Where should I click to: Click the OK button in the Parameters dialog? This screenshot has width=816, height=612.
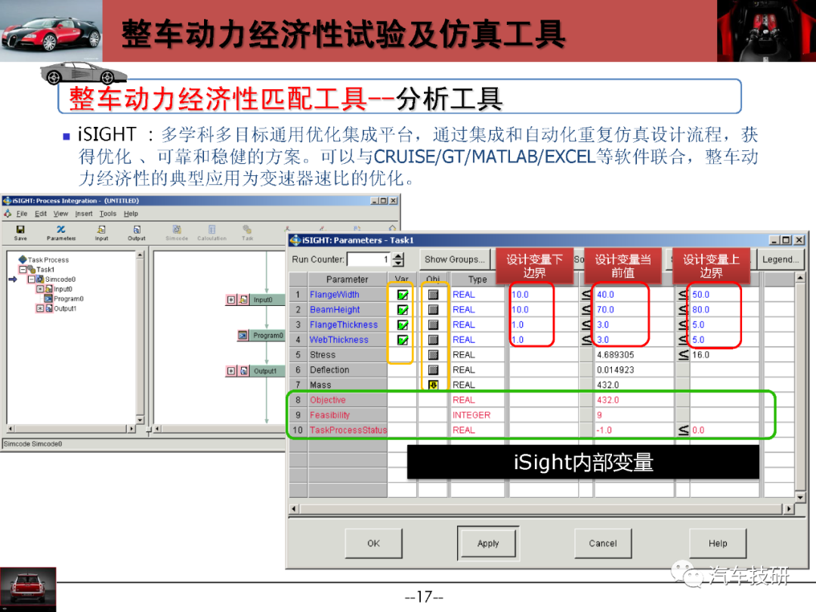point(374,543)
